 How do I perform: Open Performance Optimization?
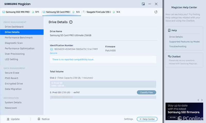pos(20,49)
